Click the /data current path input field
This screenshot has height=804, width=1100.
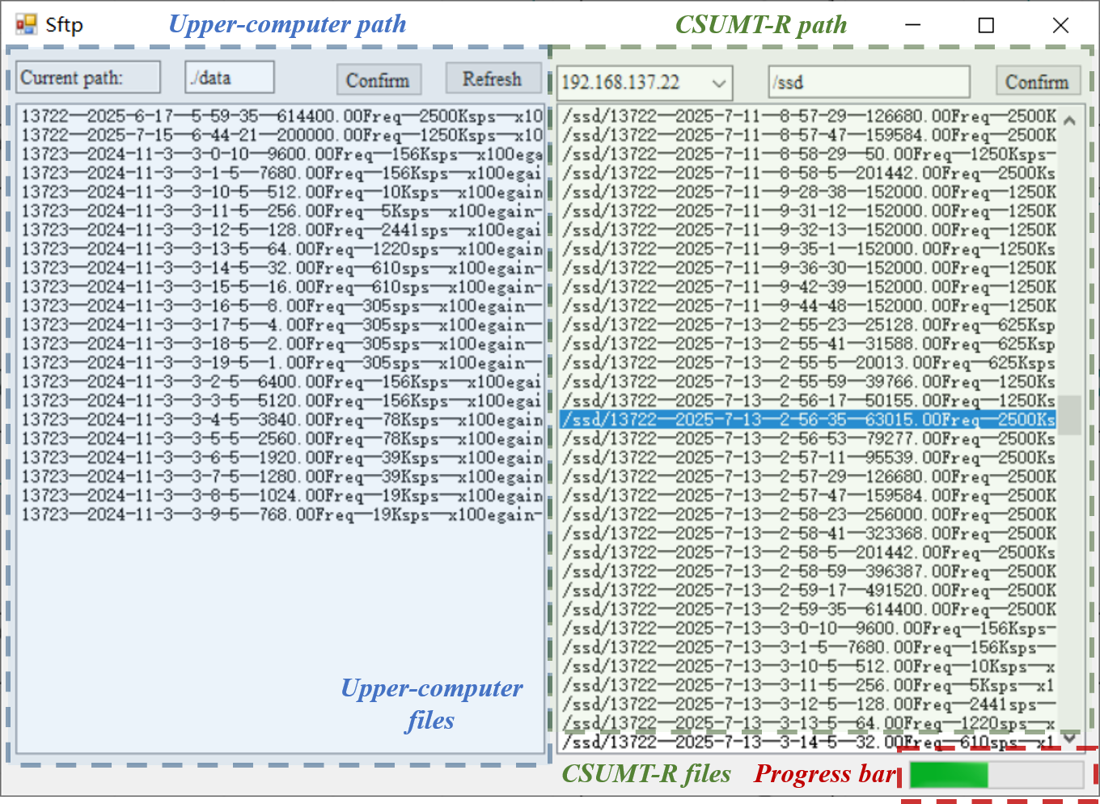point(229,78)
